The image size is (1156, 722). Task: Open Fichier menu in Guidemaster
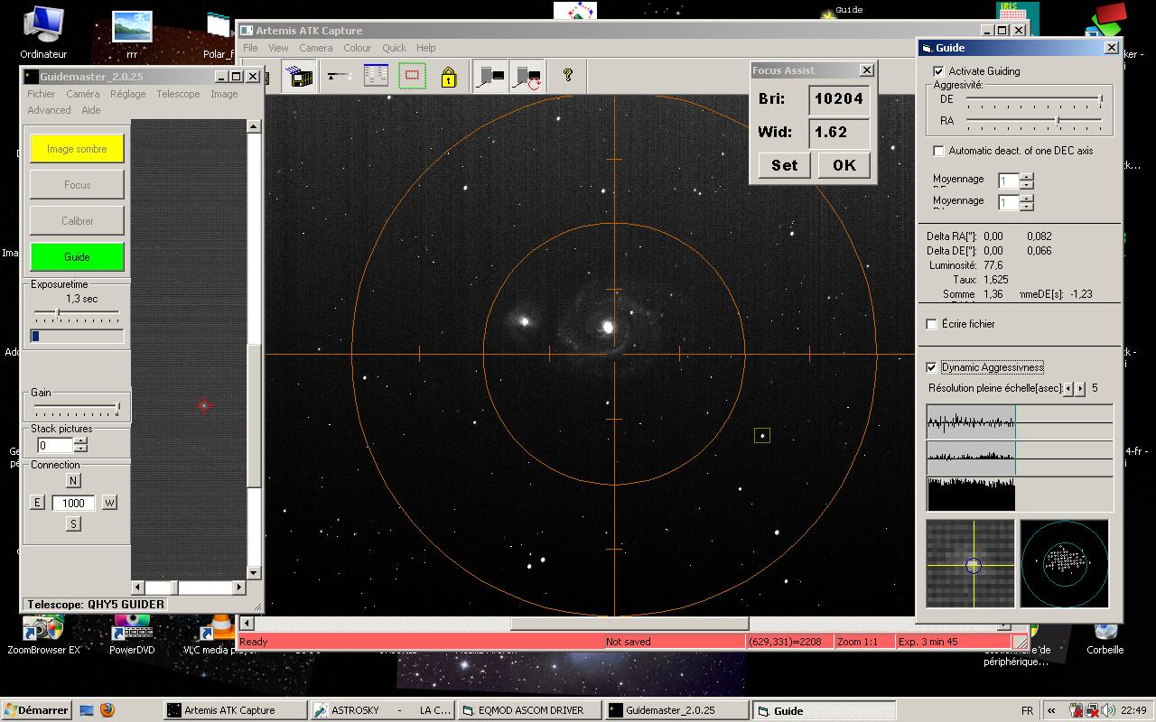coord(42,94)
